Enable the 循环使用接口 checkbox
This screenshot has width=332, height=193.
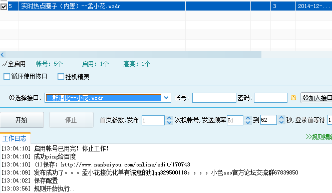7,77
